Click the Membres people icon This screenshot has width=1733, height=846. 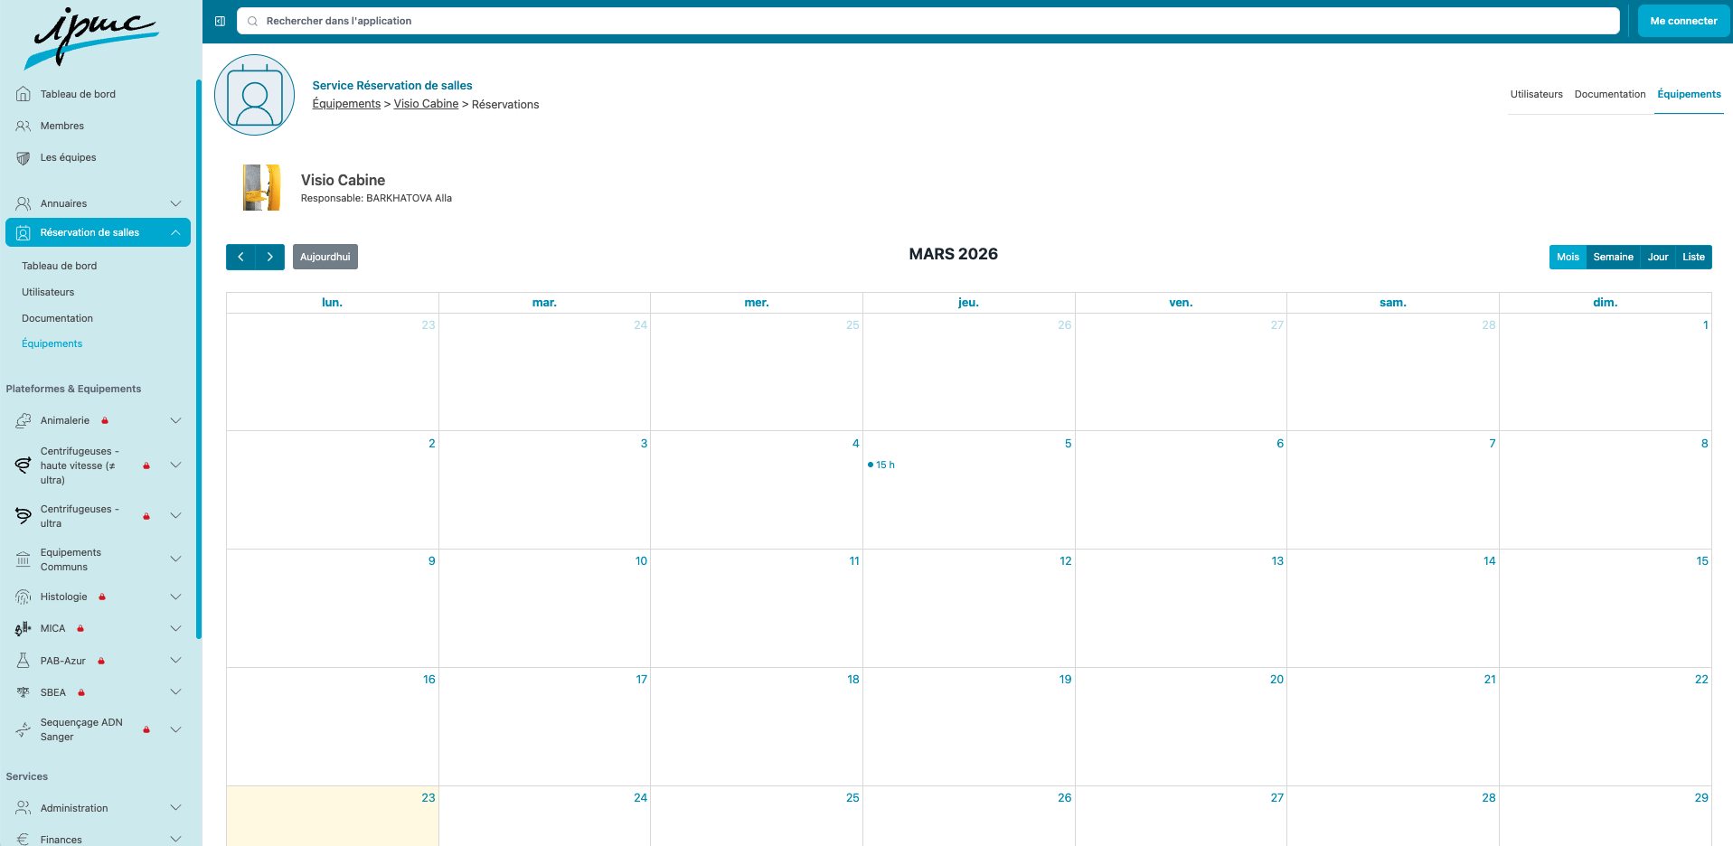[24, 126]
